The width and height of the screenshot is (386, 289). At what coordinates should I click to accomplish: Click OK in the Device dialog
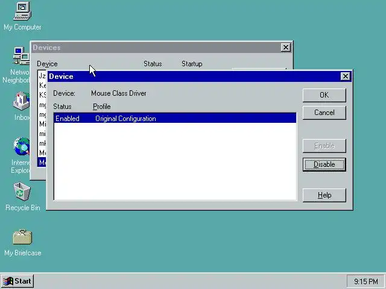[x=324, y=95]
